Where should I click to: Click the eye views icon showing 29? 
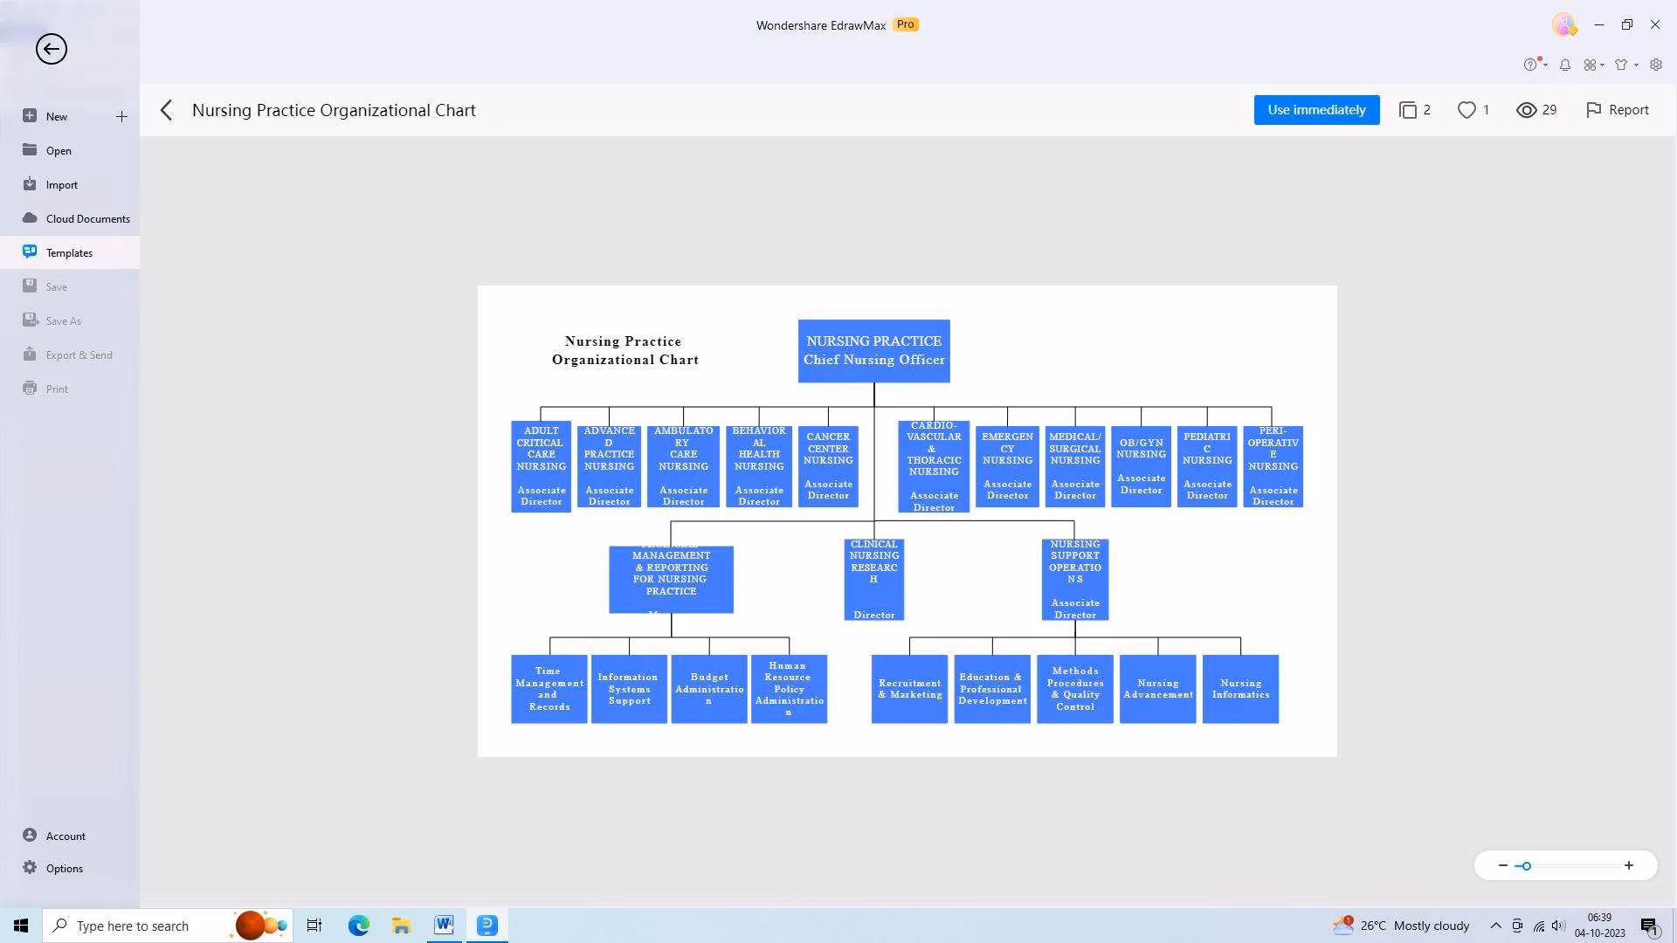1526,110
